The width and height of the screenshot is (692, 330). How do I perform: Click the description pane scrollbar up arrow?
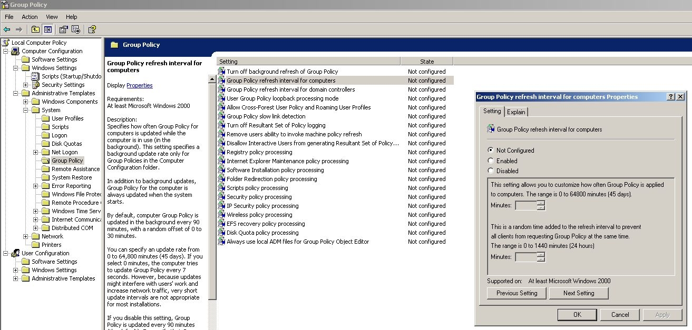pos(213,80)
